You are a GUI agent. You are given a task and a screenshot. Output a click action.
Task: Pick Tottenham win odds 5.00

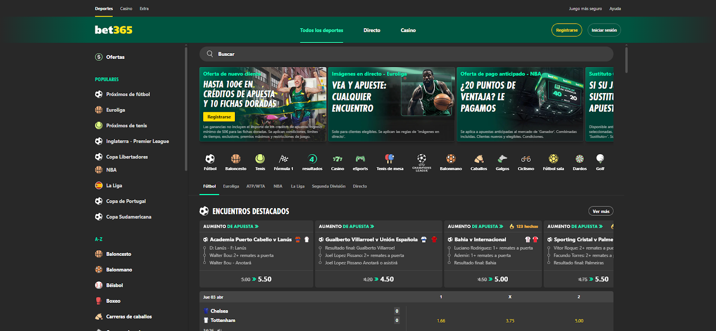tap(579, 321)
